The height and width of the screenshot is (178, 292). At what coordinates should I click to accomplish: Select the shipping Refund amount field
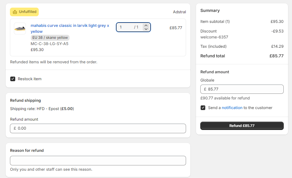98,128
